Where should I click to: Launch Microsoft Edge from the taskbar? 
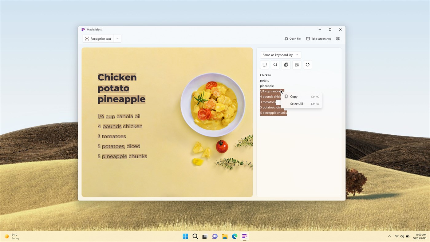[x=234, y=236]
